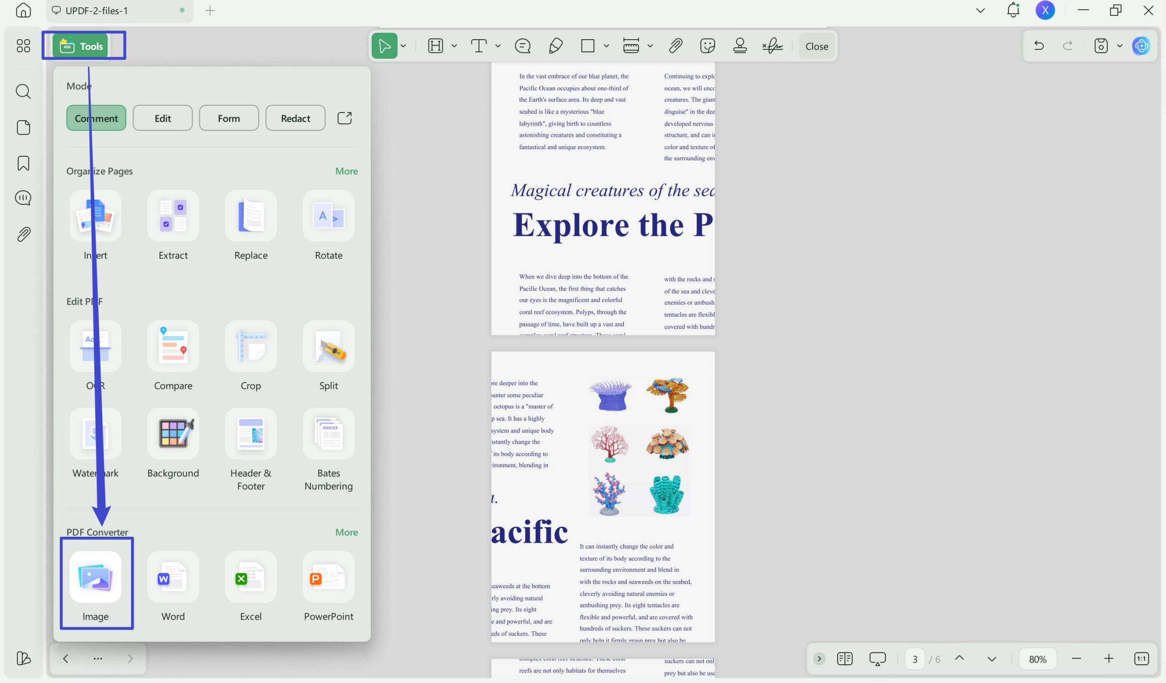Click the Tools button
Image resolution: width=1166 pixels, height=683 pixels.
pyautogui.click(x=81, y=46)
